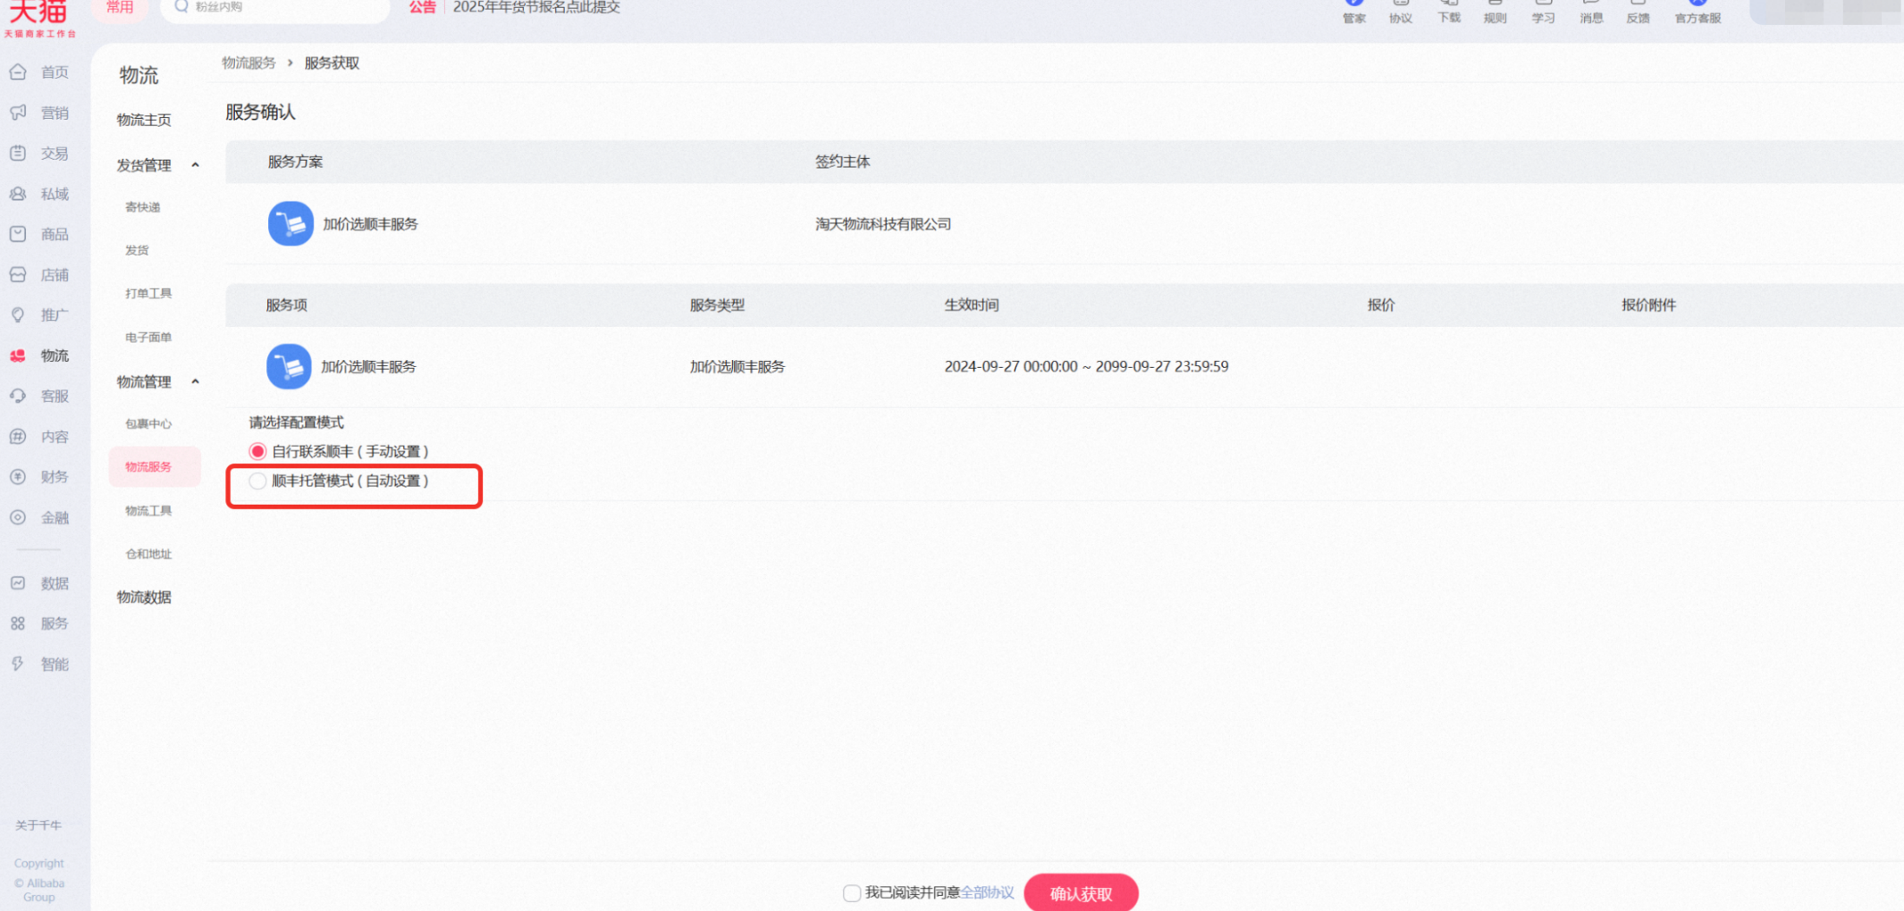The height and width of the screenshot is (911, 1904).
Task: Open the 首页 home icon in sidebar
Action: 18,71
